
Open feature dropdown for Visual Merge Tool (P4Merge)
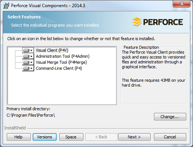pos(28,62)
